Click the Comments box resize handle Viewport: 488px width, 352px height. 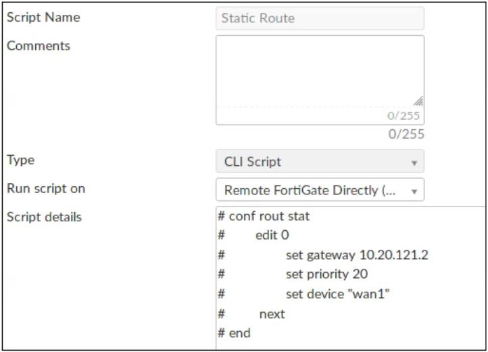click(418, 100)
